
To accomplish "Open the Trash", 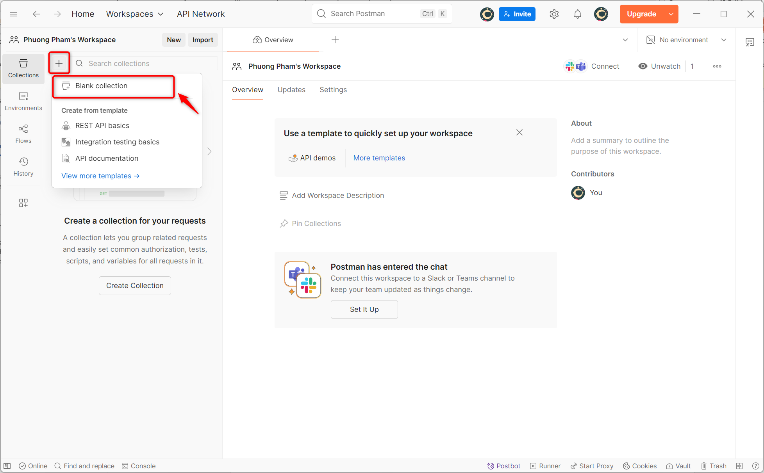I will pos(714,466).
